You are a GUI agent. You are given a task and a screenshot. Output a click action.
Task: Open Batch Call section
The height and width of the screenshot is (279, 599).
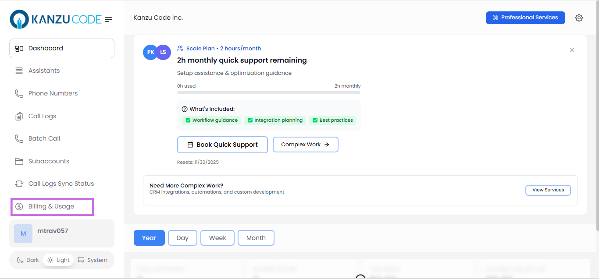[62, 139]
